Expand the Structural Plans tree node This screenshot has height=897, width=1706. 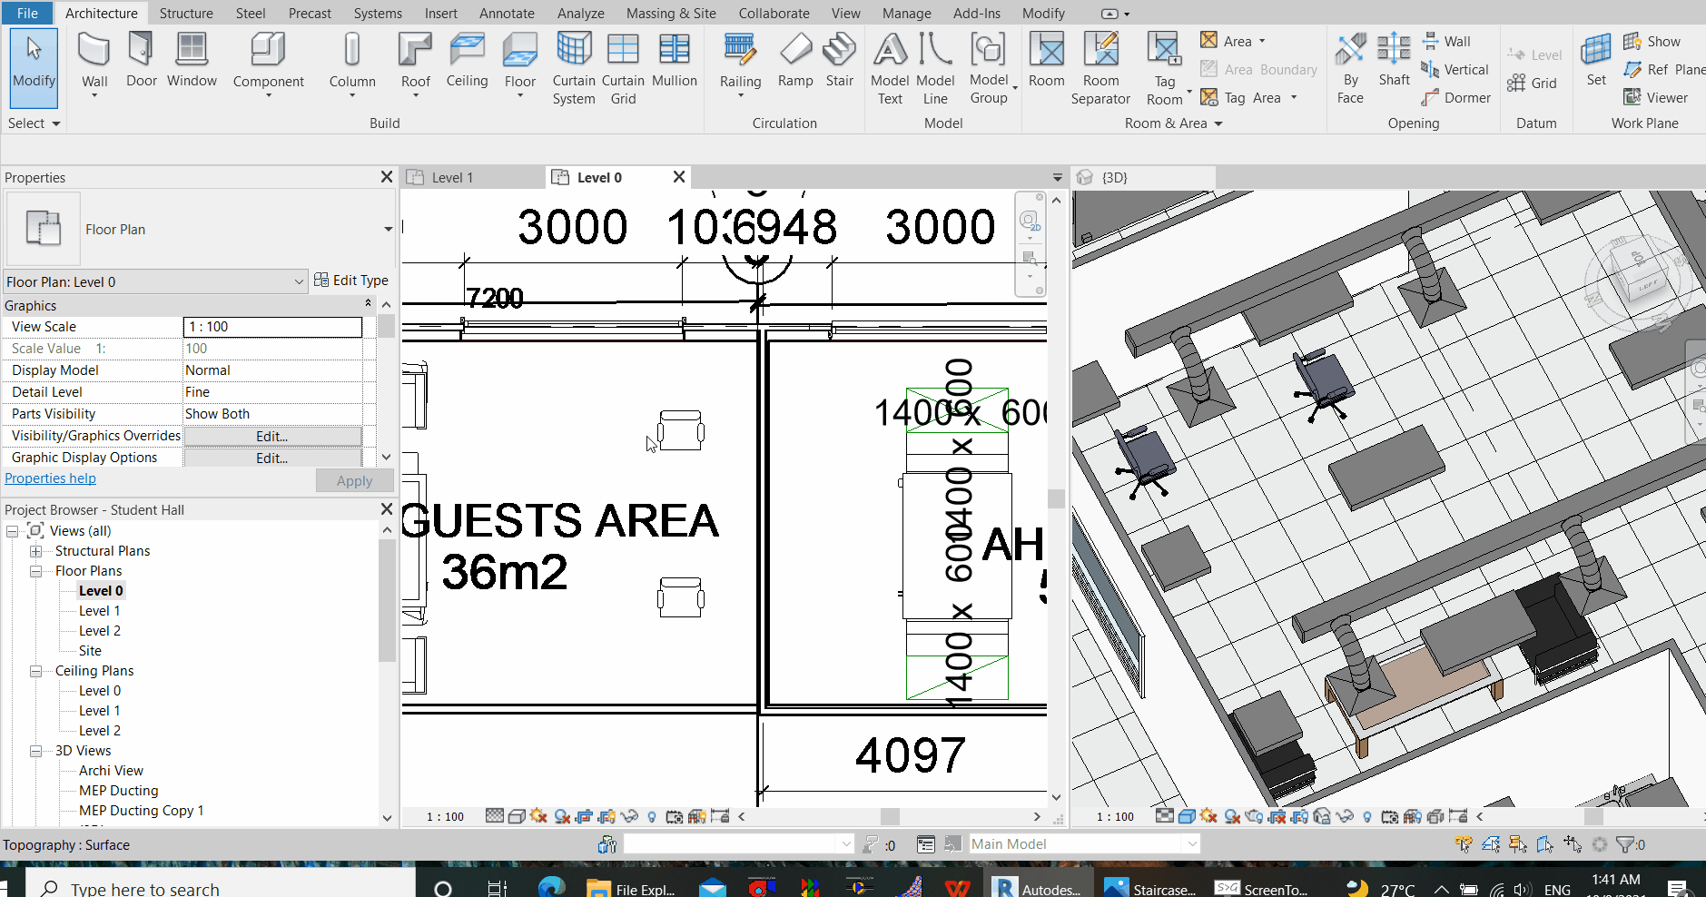[35, 551]
